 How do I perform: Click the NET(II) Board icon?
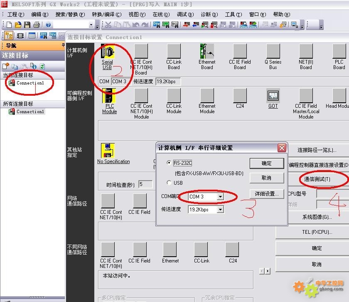306,51
